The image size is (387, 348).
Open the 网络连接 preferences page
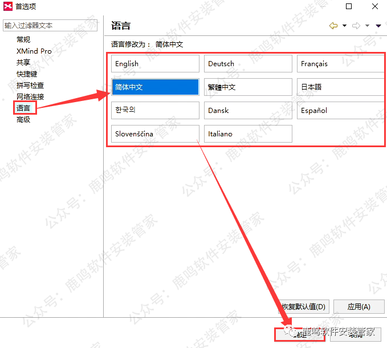[30, 97]
